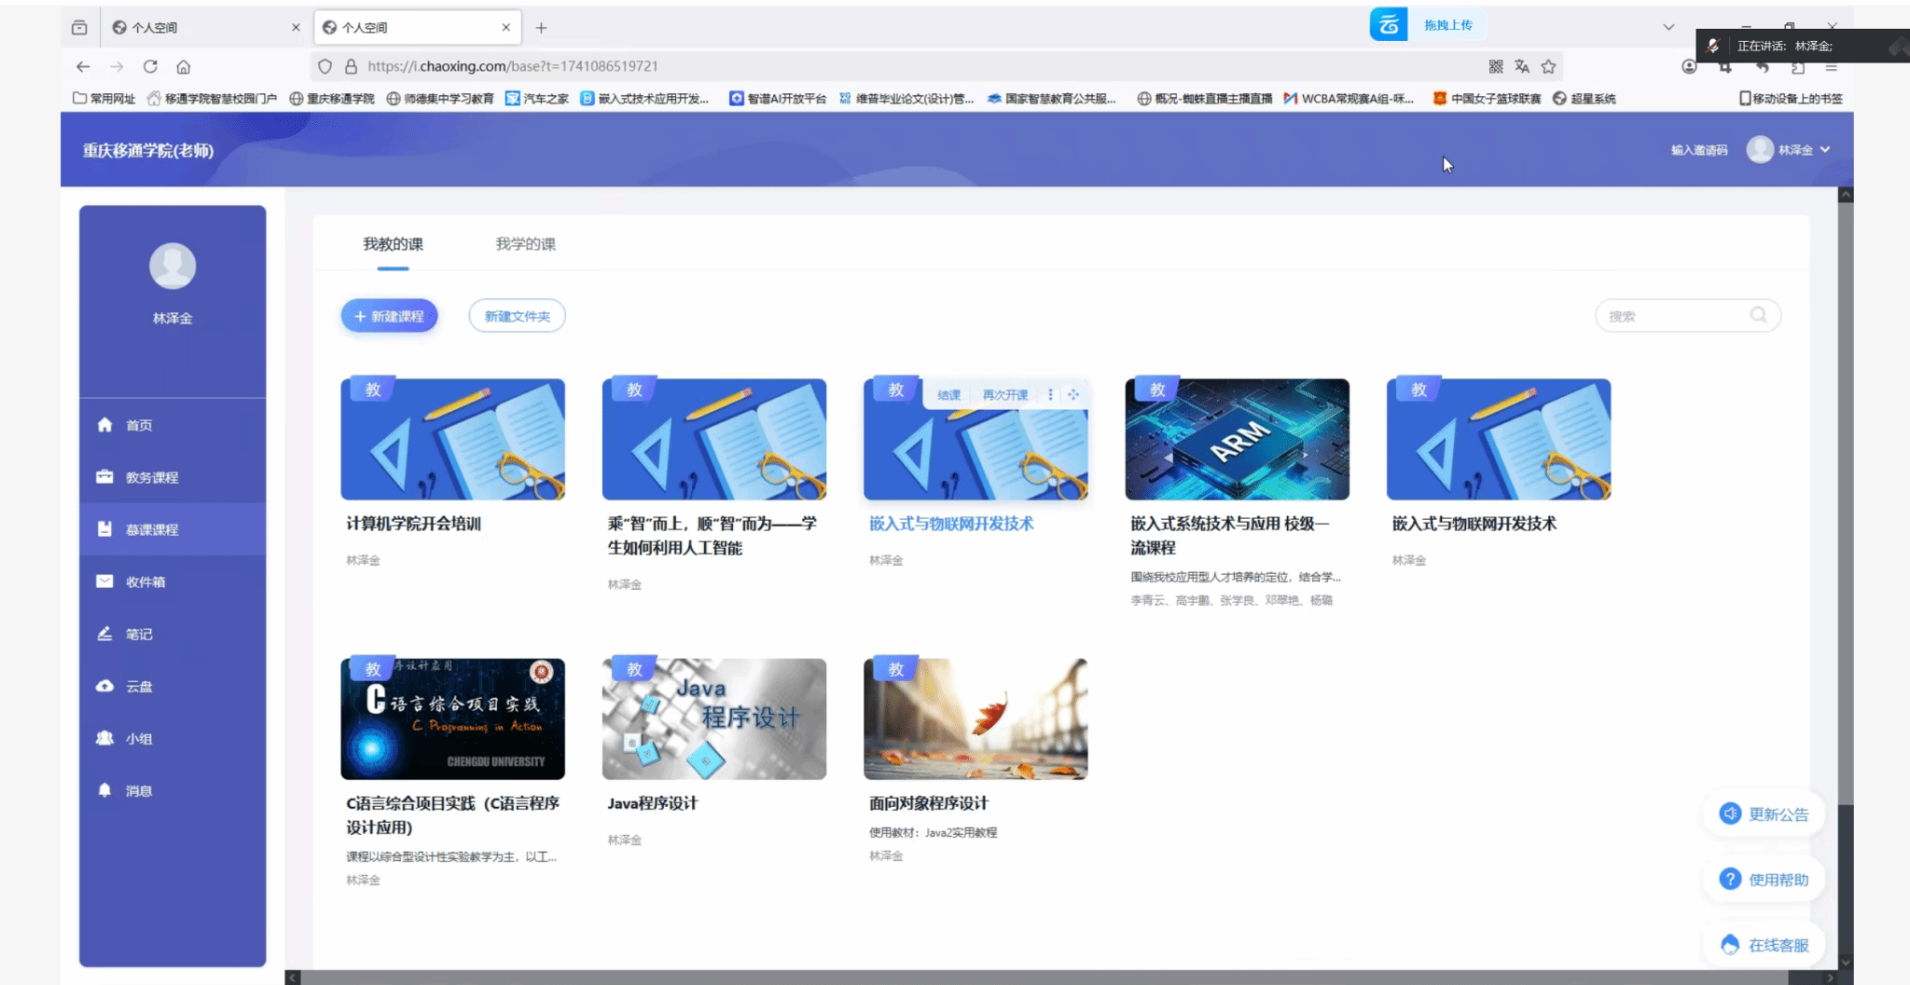
Task: Open 消息 notifications in the sidebar
Action: click(x=138, y=790)
